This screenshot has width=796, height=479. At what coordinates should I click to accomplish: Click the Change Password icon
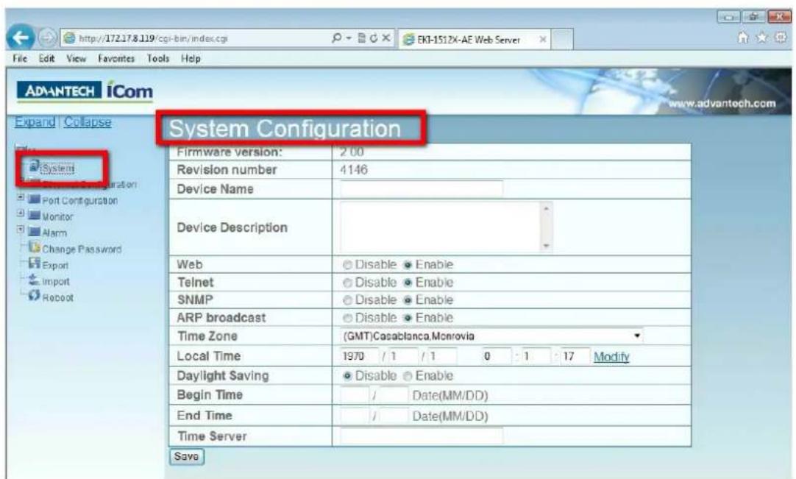(34, 247)
